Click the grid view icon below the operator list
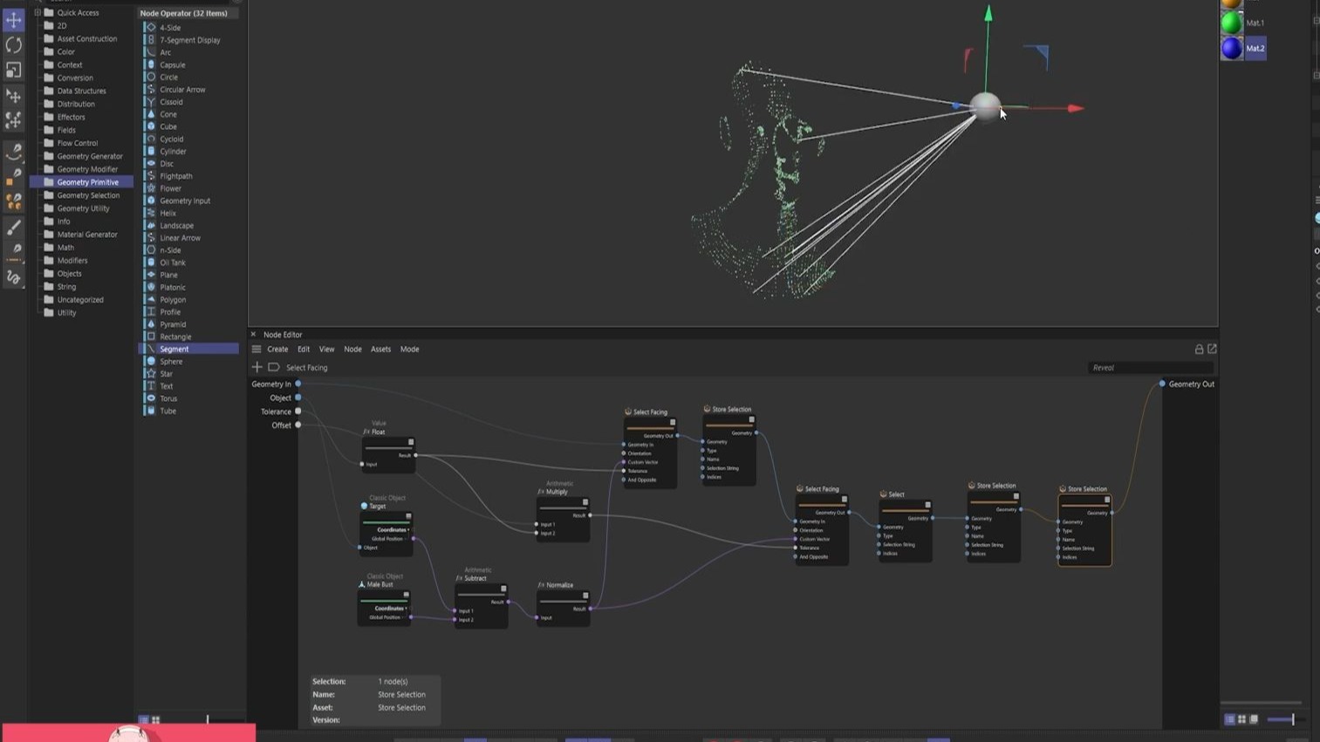 [155, 720]
